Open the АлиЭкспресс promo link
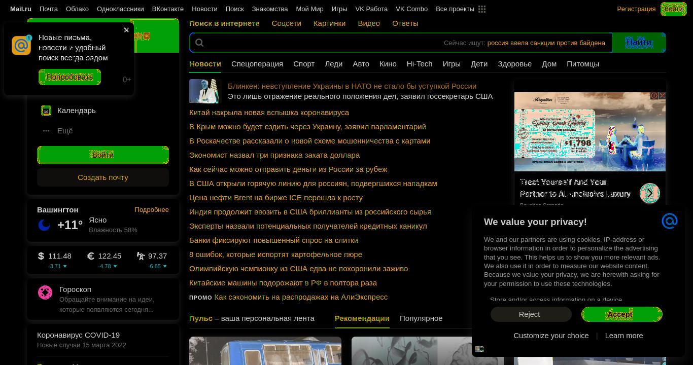Image resolution: width=693 pixels, height=365 pixels. 301,297
